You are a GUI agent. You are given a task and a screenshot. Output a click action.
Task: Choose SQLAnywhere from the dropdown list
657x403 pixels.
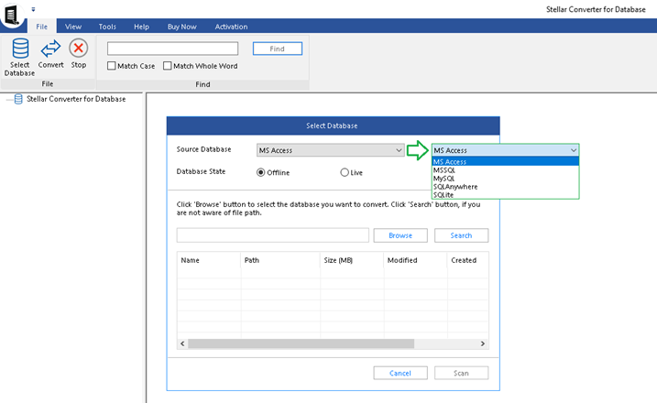pos(505,187)
